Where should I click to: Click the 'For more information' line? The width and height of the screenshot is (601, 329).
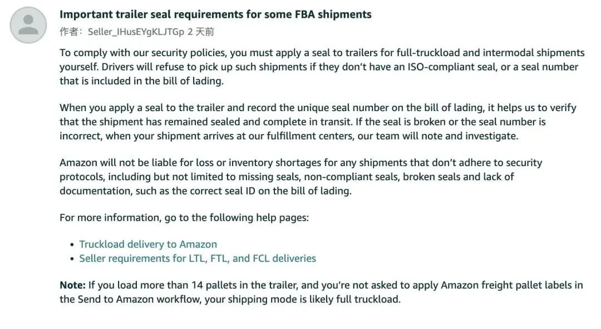pos(184,218)
